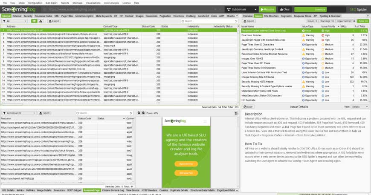This screenshot has height=195, width=371.
Task: Select maps.googleapis.com resource row
Action: 66,160
